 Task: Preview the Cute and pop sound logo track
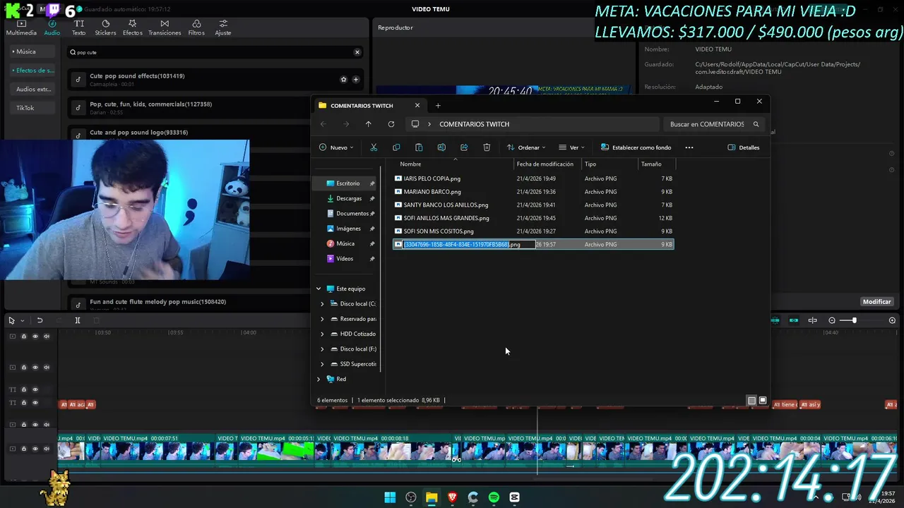(78, 136)
